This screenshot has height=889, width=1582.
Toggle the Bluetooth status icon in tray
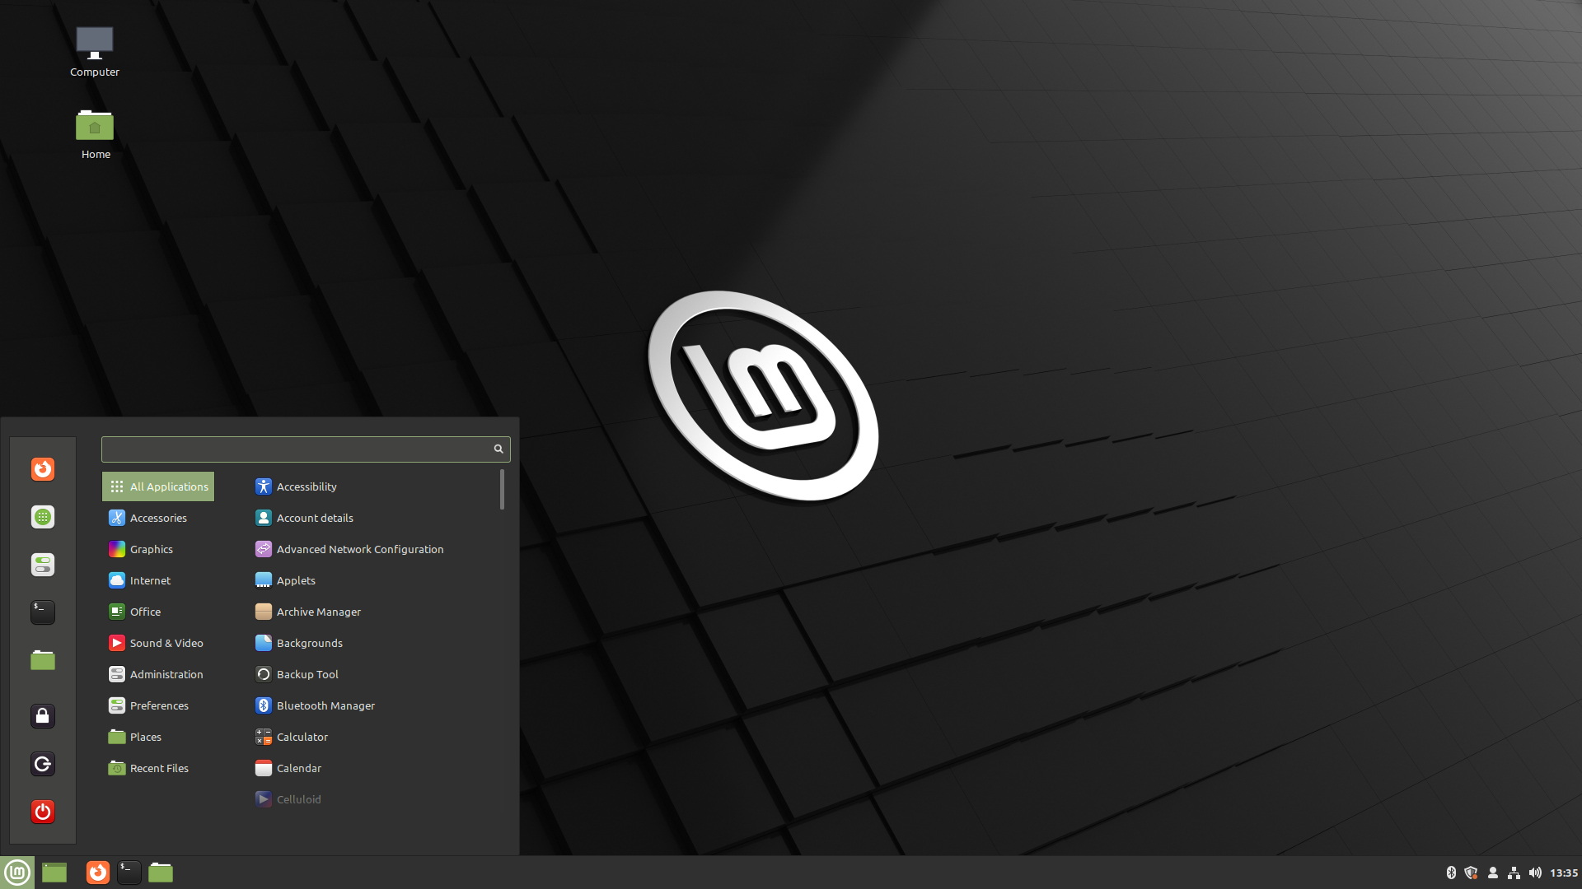pos(1450,872)
